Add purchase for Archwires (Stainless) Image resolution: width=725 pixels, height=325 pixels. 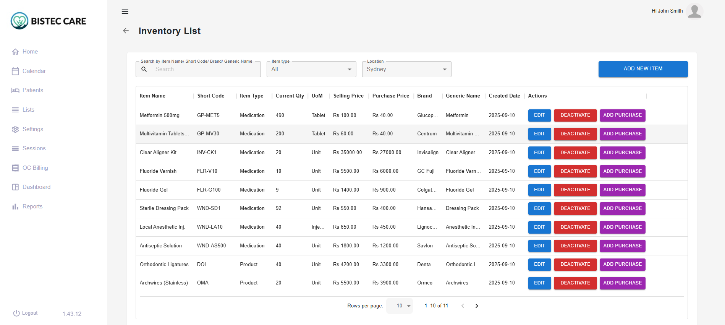point(622,283)
